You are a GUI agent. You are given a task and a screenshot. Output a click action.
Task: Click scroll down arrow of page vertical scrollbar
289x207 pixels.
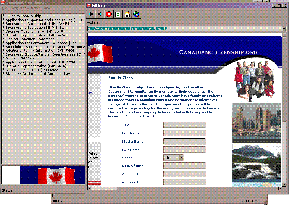point(284,185)
